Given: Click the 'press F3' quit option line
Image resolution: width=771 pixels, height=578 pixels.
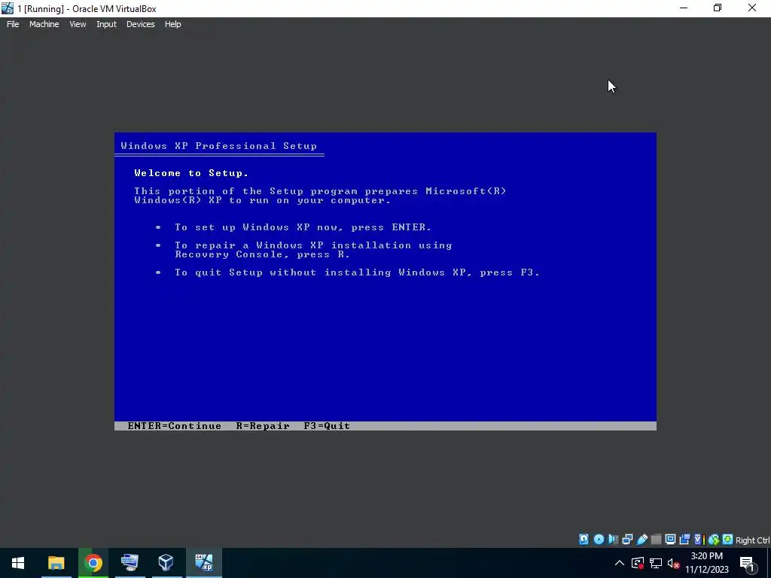Looking at the screenshot, I should tap(357, 272).
